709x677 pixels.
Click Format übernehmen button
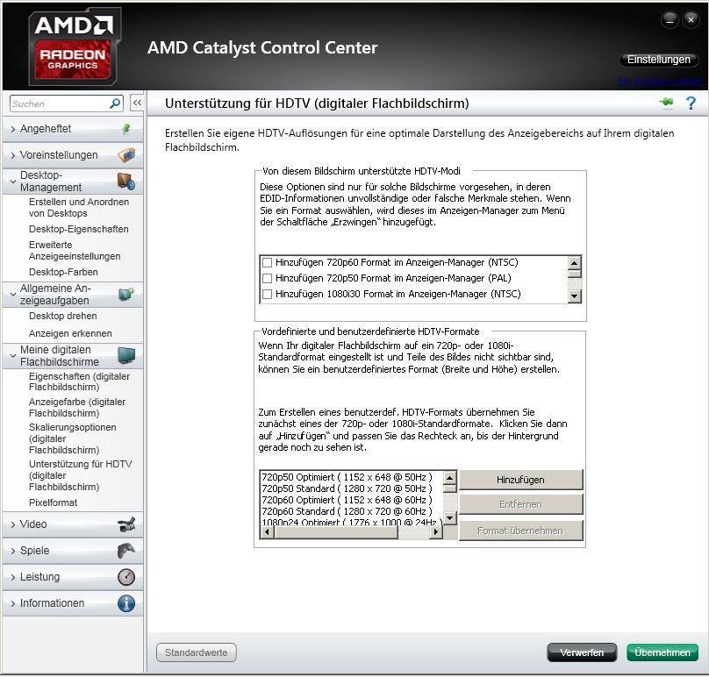click(x=520, y=531)
